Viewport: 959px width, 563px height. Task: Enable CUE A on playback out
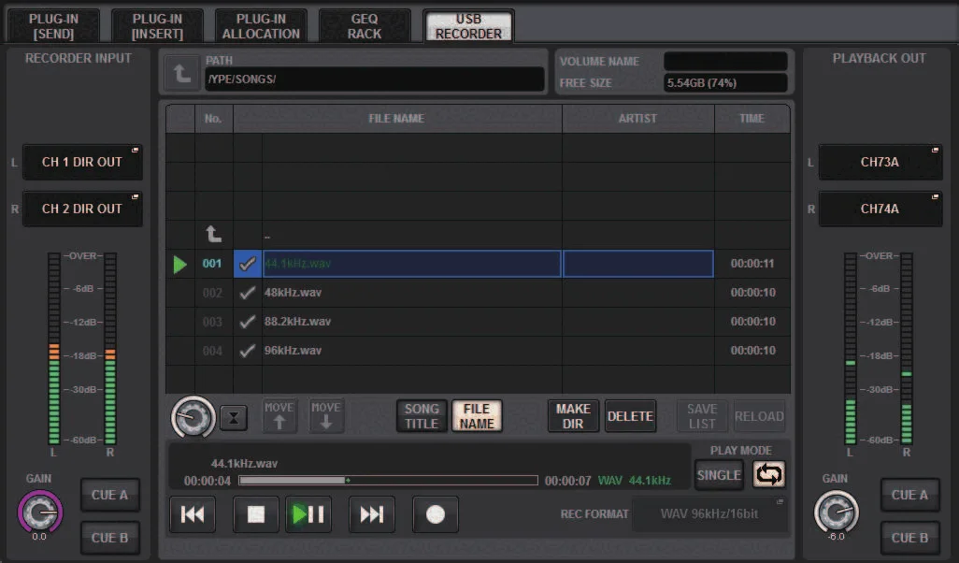pyautogui.click(x=910, y=495)
